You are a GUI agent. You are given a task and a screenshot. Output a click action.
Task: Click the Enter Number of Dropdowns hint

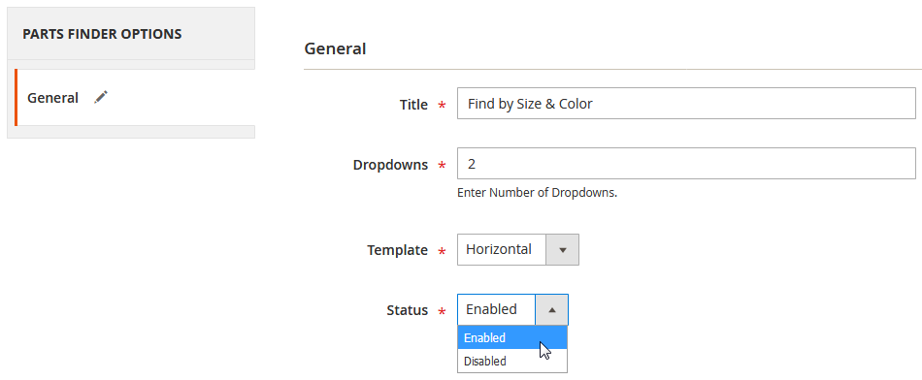point(538,193)
